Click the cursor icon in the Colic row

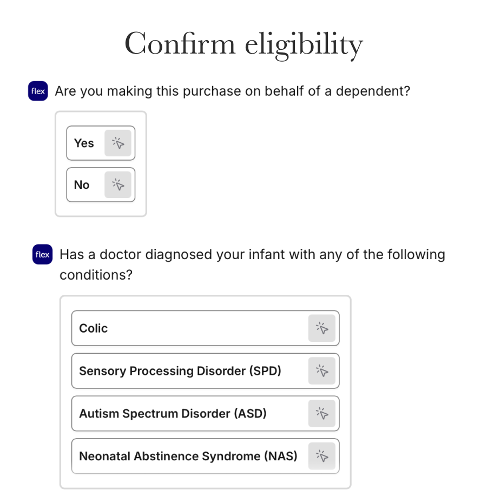pyautogui.click(x=322, y=328)
